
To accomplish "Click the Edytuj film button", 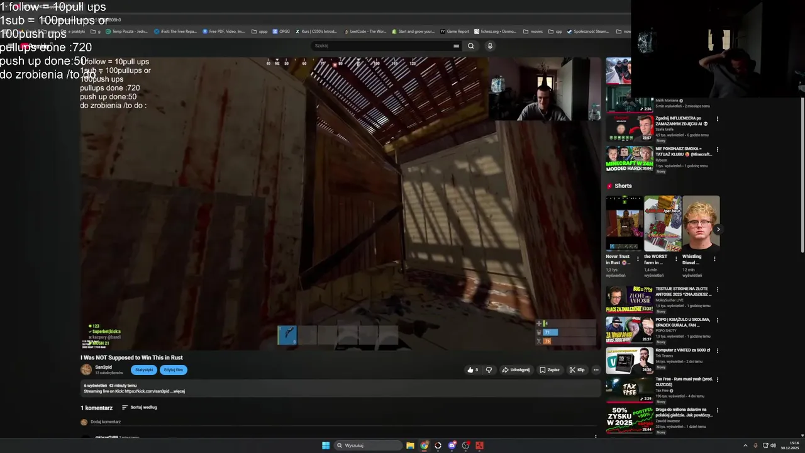I will coord(174,370).
